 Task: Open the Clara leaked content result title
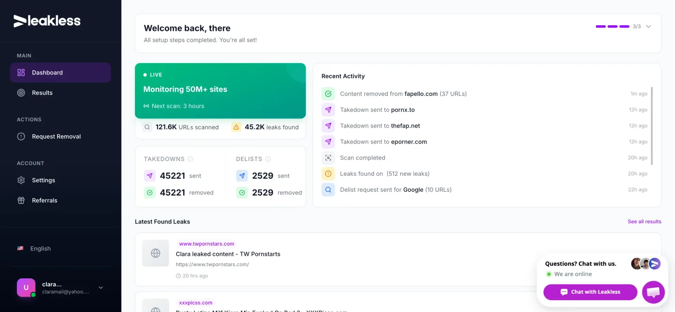coord(228,254)
